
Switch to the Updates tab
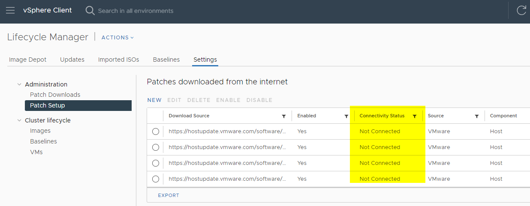coord(72,60)
